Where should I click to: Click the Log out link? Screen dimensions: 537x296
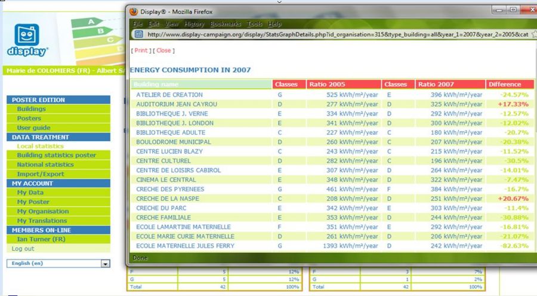(x=23, y=249)
